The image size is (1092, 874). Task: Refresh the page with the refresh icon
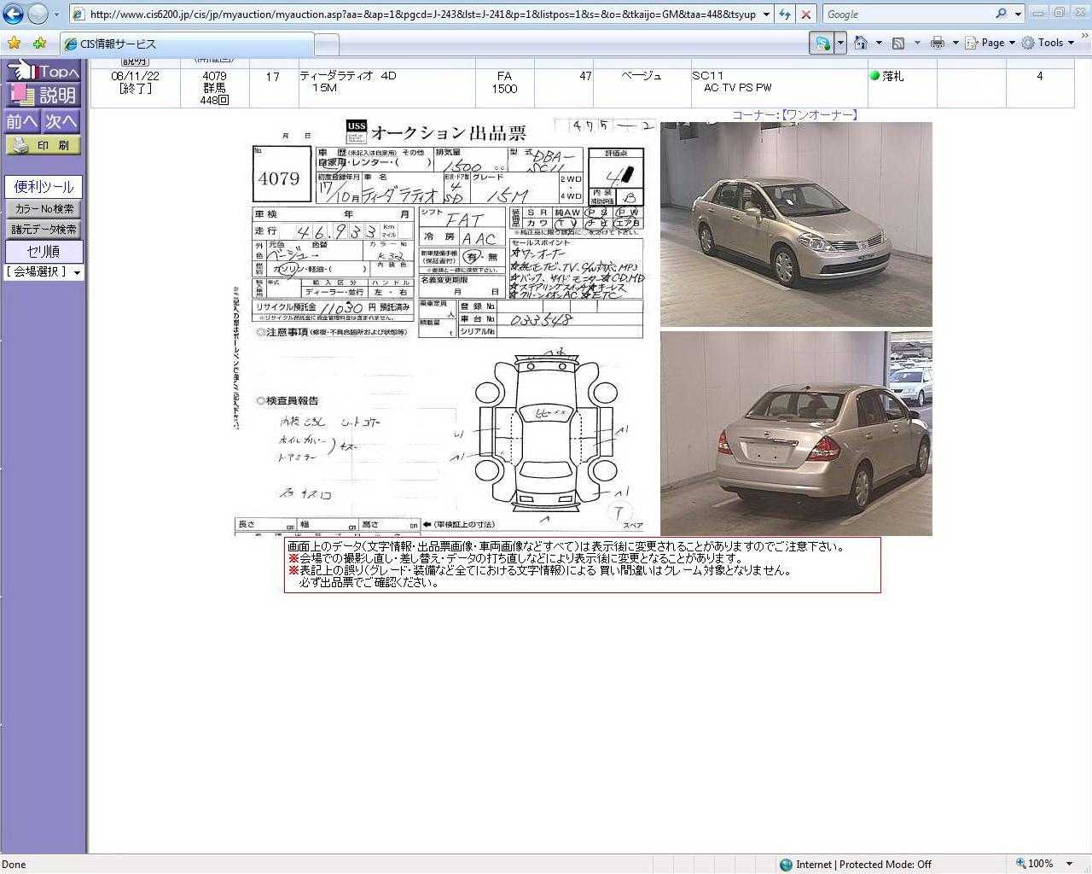click(785, 15)
